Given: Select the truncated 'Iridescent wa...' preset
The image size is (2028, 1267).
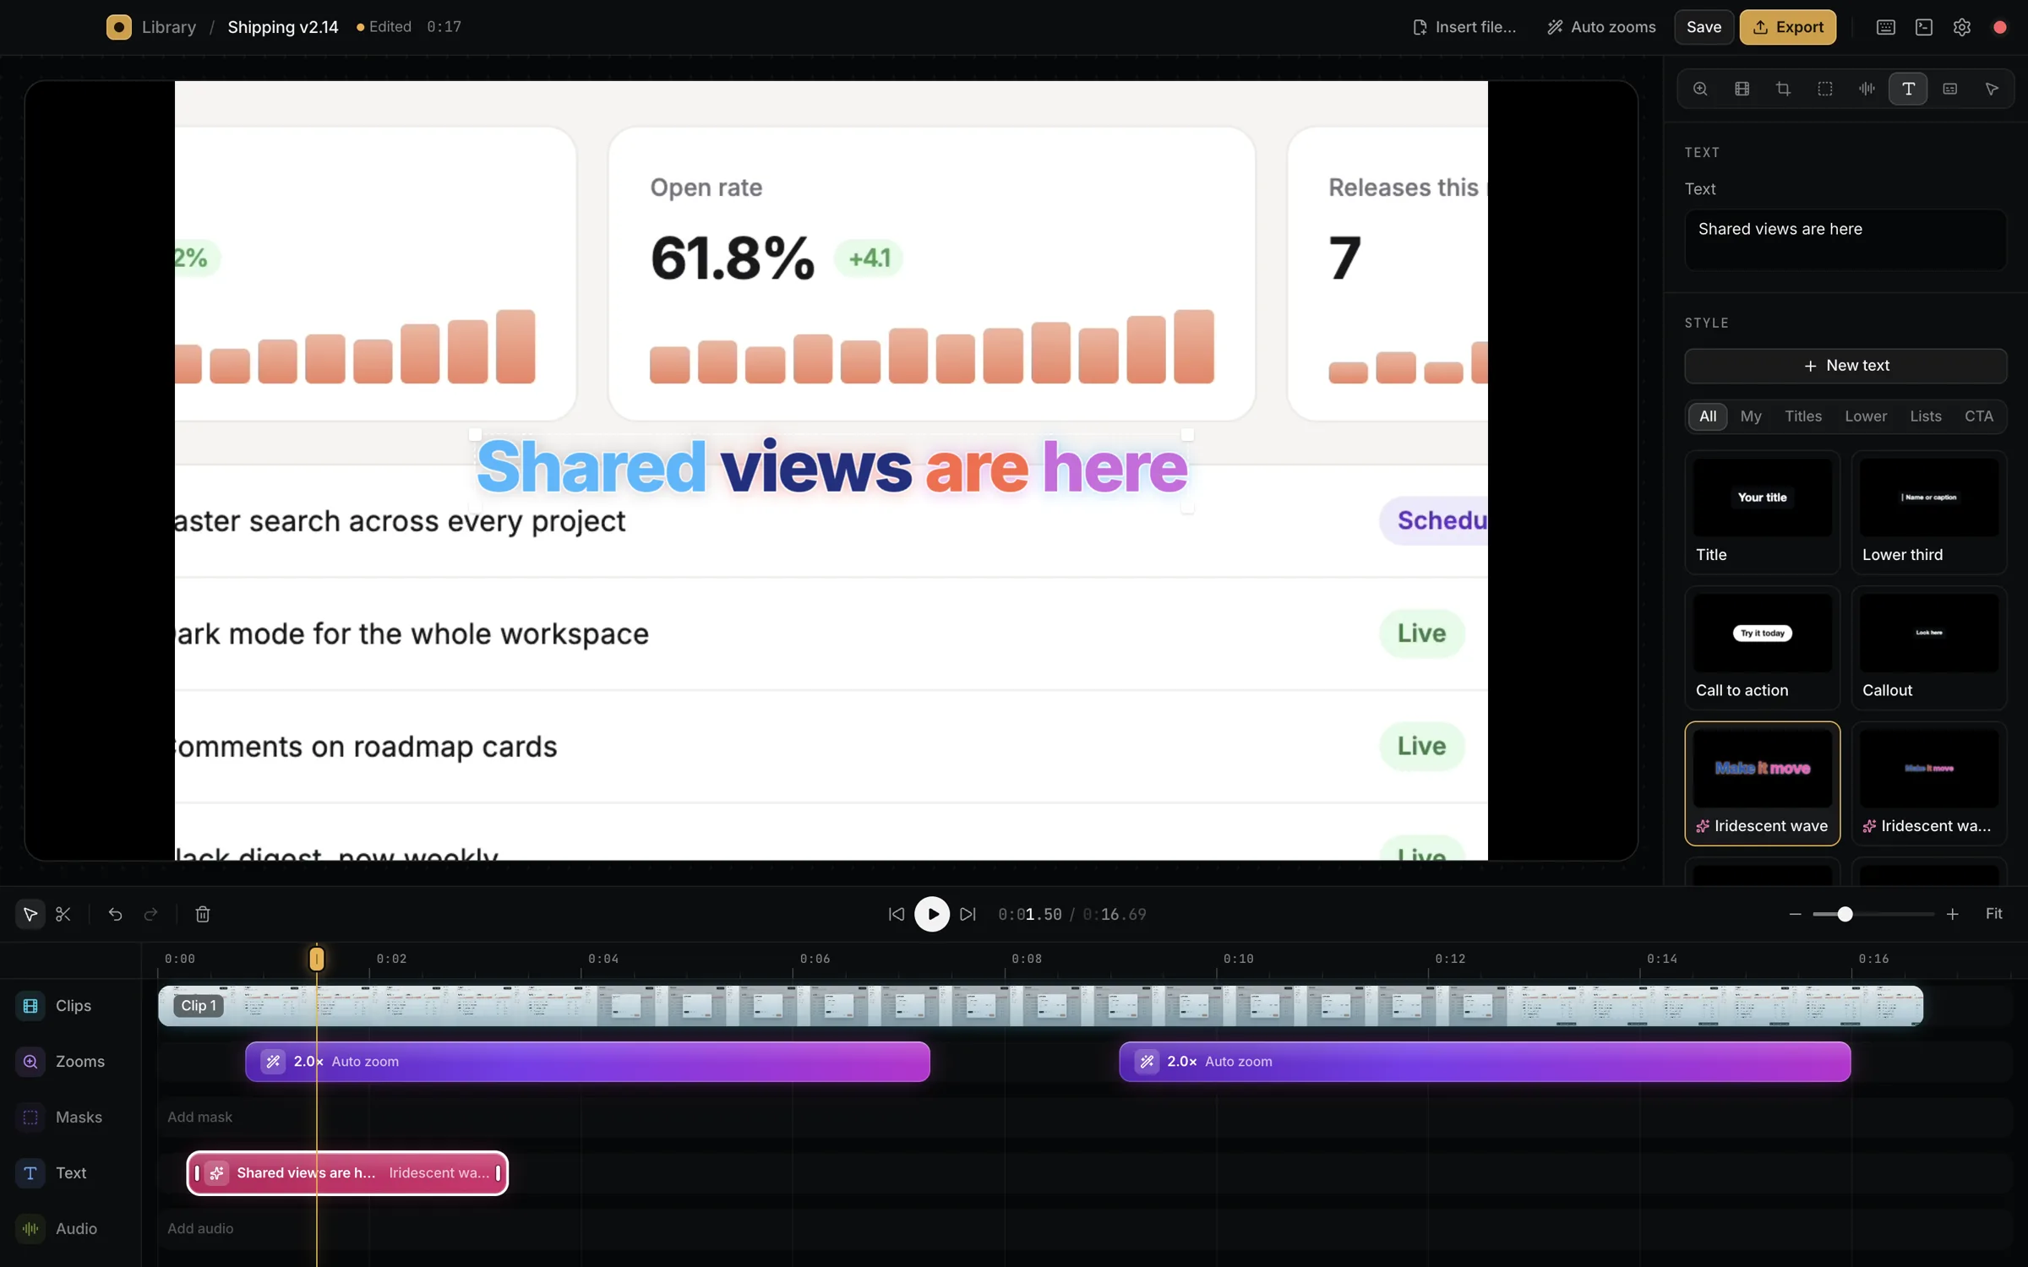Looking at the screenshot, I should coord(1929,783).
